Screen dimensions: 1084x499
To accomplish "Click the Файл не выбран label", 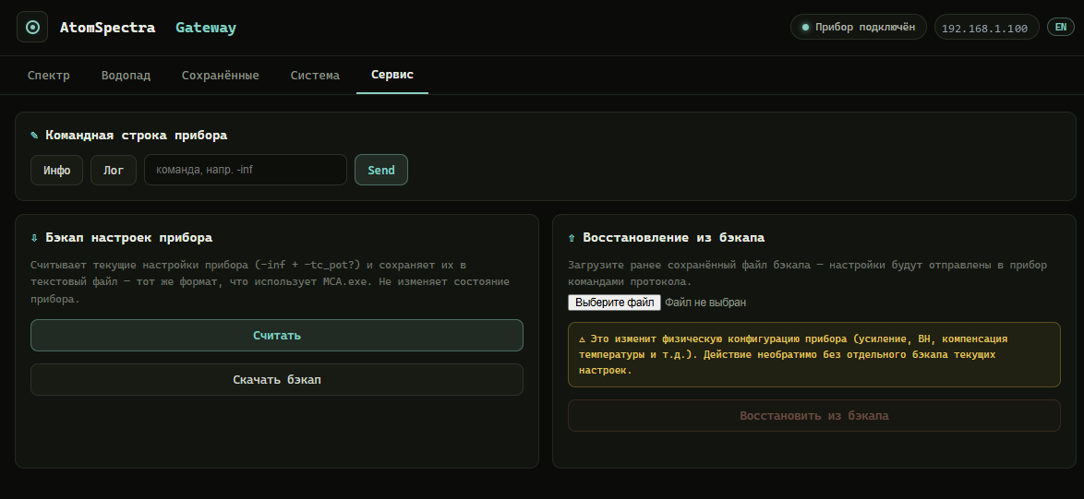I will point(705,303).
